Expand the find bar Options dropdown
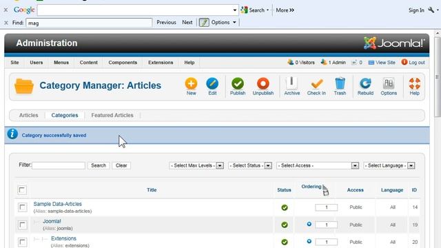 (x=234, y=23)
